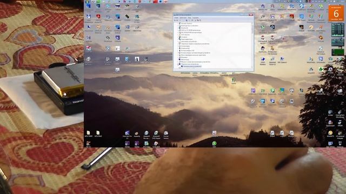Viewport: 346px width, 194px height.
Task: Open the first menu in Device Manager menu bar
Action: 176,18
